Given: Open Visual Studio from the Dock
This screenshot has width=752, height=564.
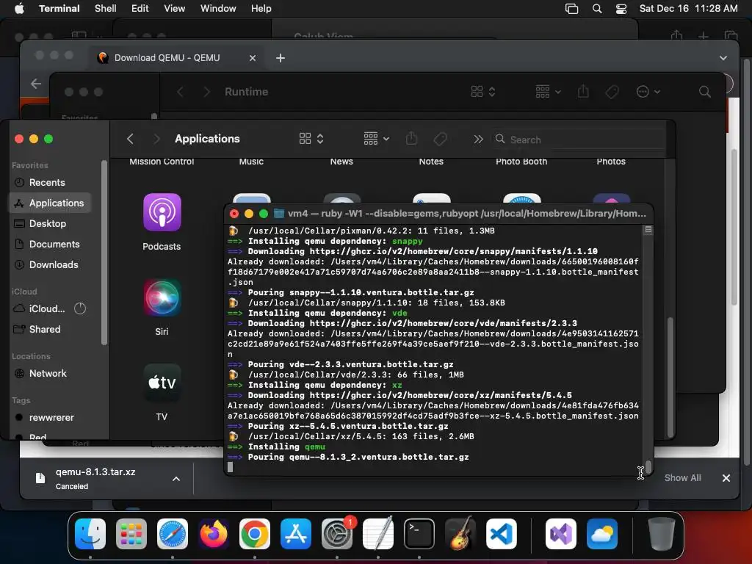Looking at the screenshot, I should tap(561, 534).
